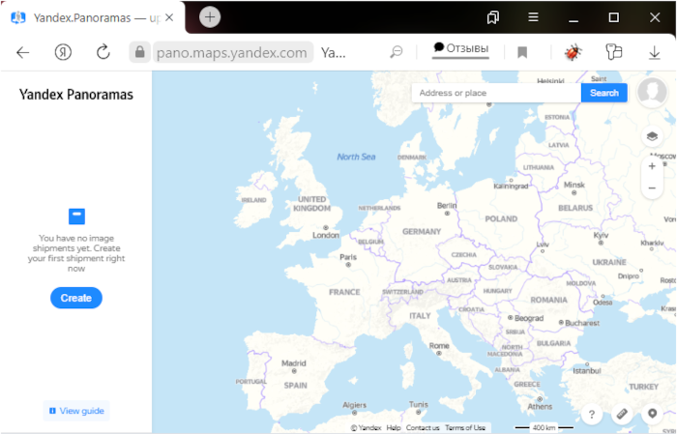Click the Berlin label on the map
The height and width of the screenshot is (434, 677).
447,206
